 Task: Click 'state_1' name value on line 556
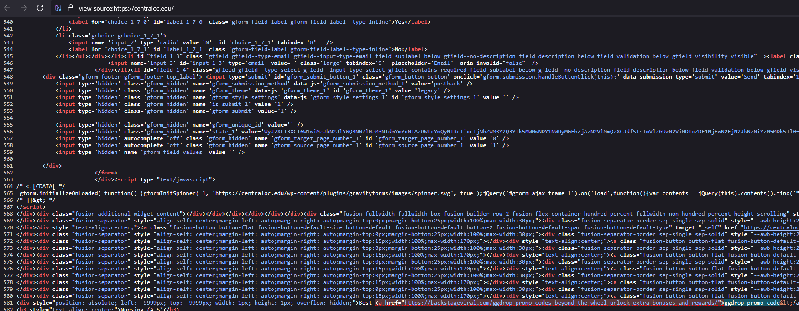click(x=224, y=132)
